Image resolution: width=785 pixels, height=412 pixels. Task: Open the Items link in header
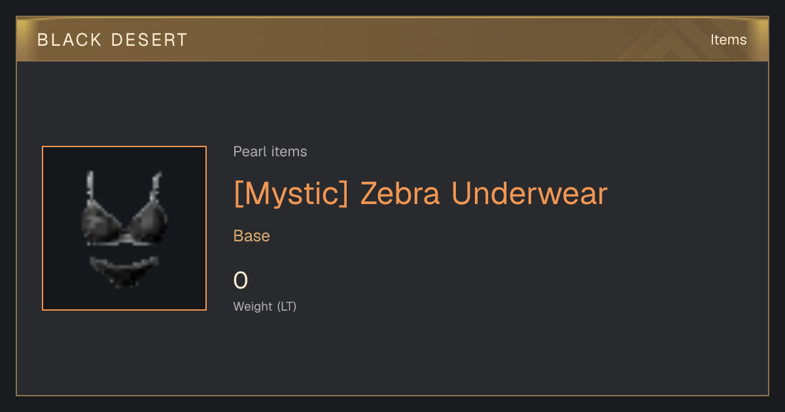coord(728,40)
